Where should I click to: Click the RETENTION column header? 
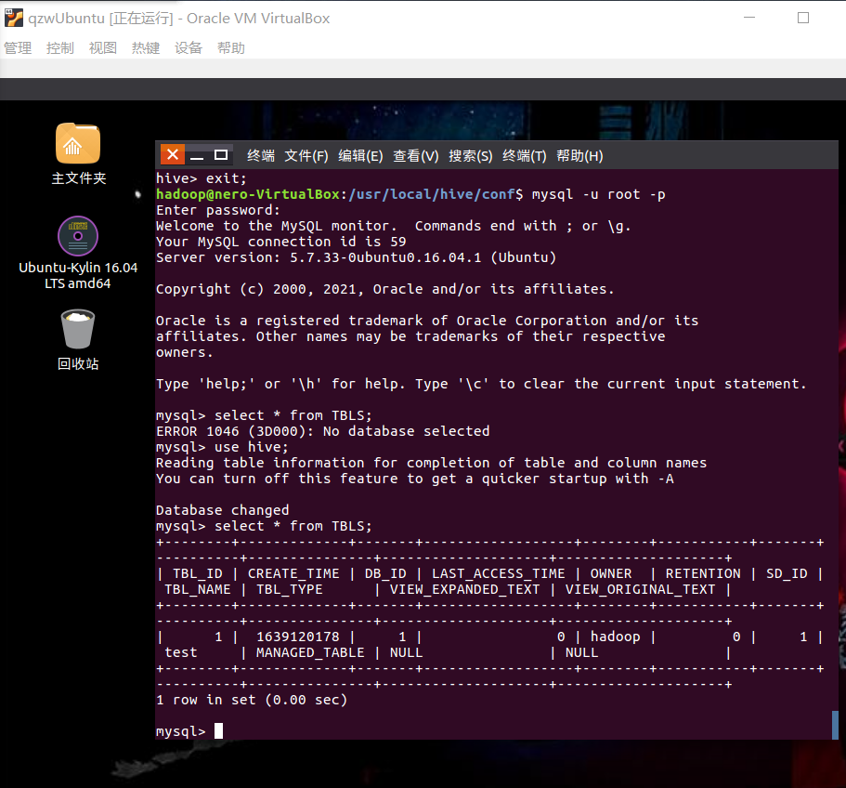[703, 573]
